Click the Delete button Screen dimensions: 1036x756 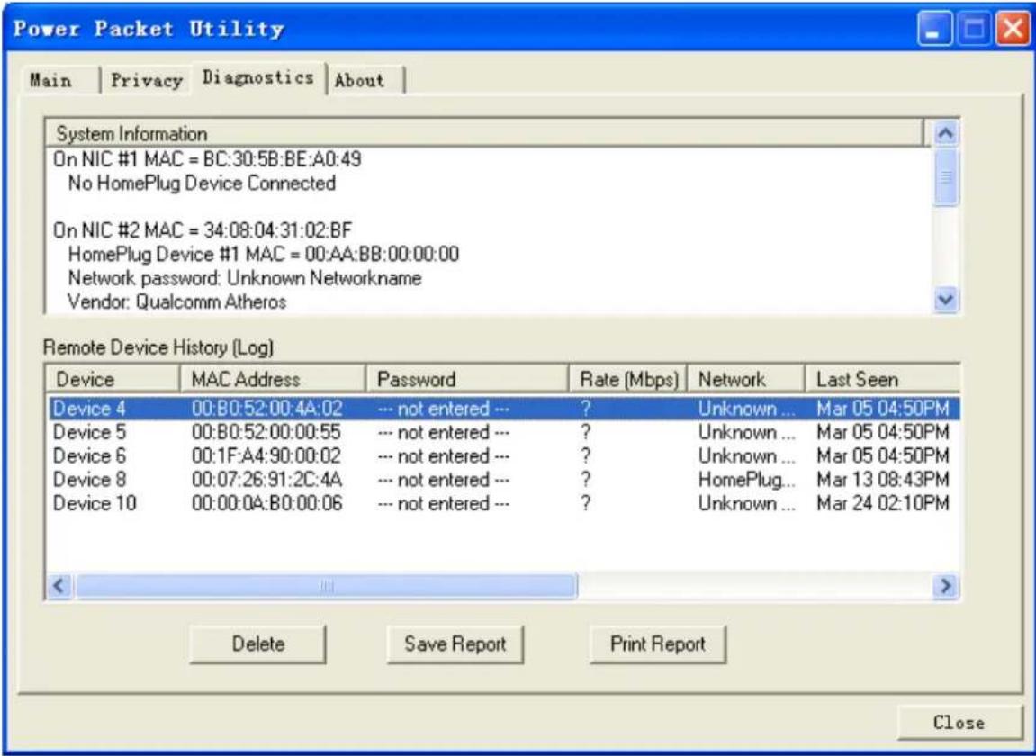(257, 644)
